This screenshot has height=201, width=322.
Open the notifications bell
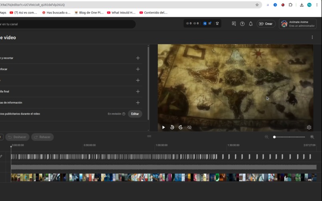coord(251,24)
